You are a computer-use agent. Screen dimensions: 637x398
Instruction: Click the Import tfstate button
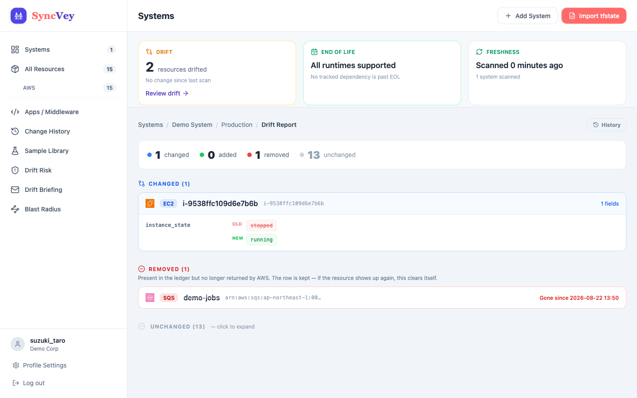click(x=594, y=16)
